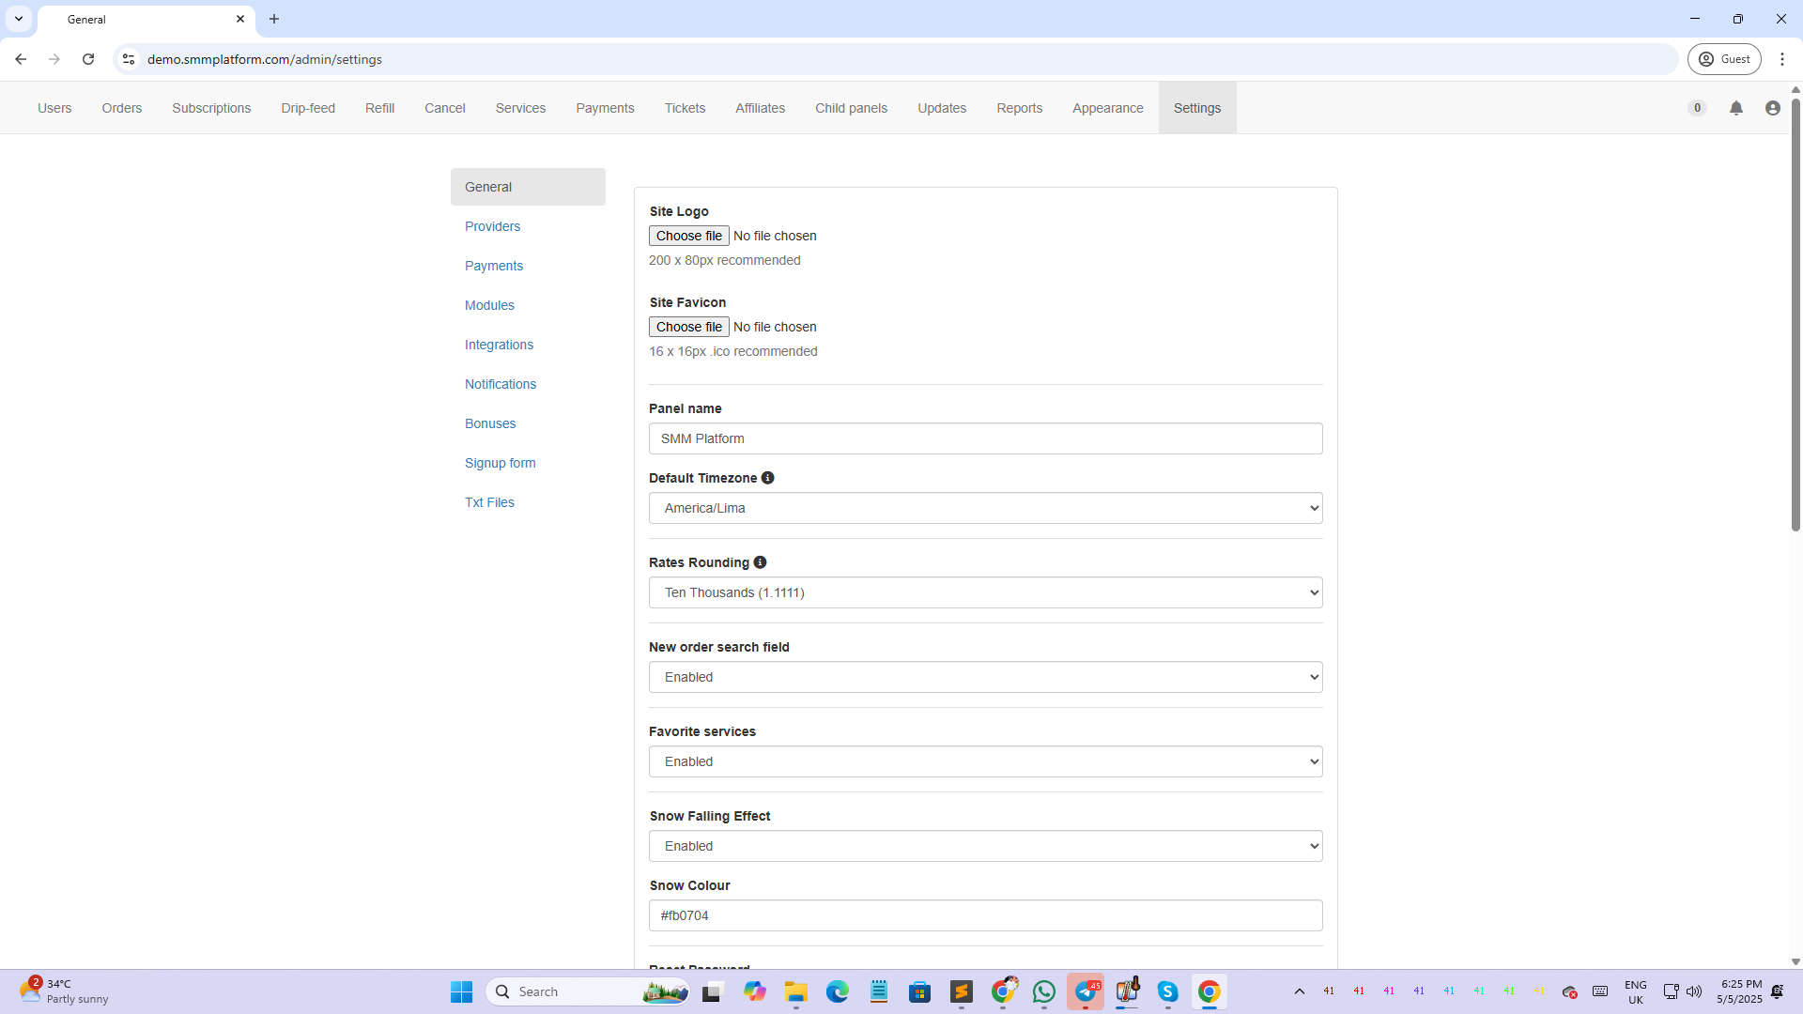
Task: Open the Favorite services dropdown
Action: coord(985,761)
